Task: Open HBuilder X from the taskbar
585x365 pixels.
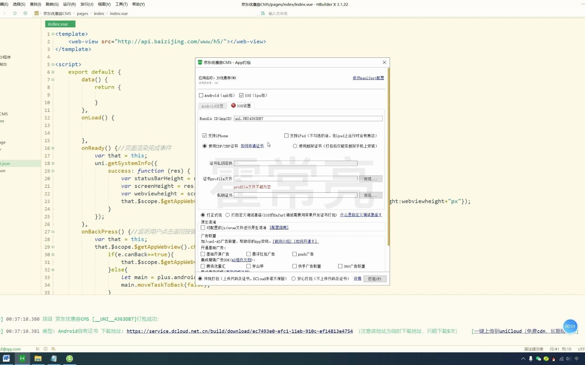Action: [x=22, y=359]
